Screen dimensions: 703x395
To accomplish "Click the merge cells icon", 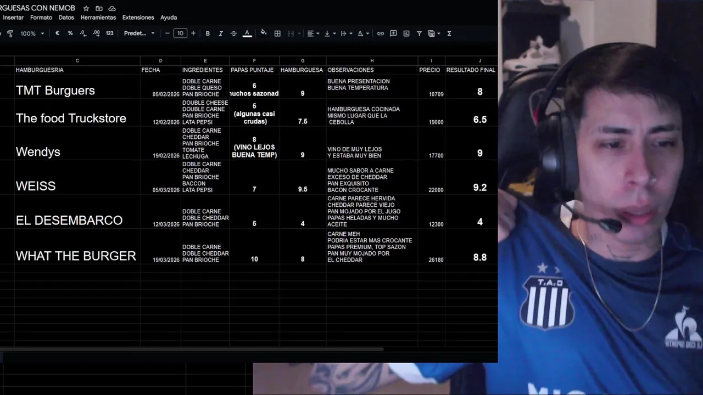I will click(291, 33).
